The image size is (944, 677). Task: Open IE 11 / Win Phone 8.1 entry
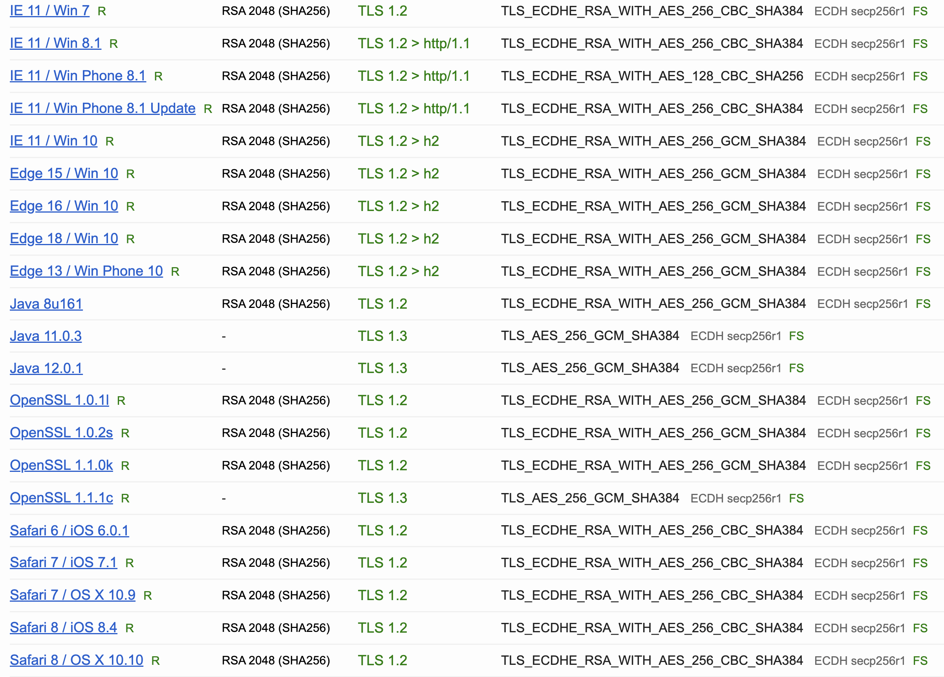point(78,75)
